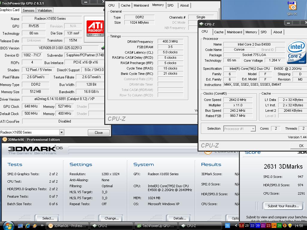Click the DRAM Frequency 400.3 MHz field

pyautogui.click(x=170, y=41)
